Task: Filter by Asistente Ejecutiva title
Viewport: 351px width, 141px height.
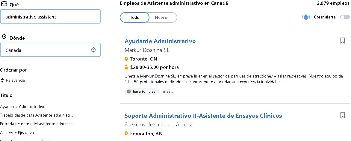Action: (17, 133)
